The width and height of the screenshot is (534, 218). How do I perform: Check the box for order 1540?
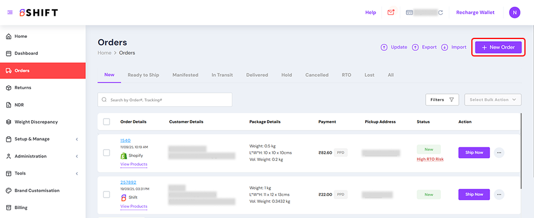[107, 152]
